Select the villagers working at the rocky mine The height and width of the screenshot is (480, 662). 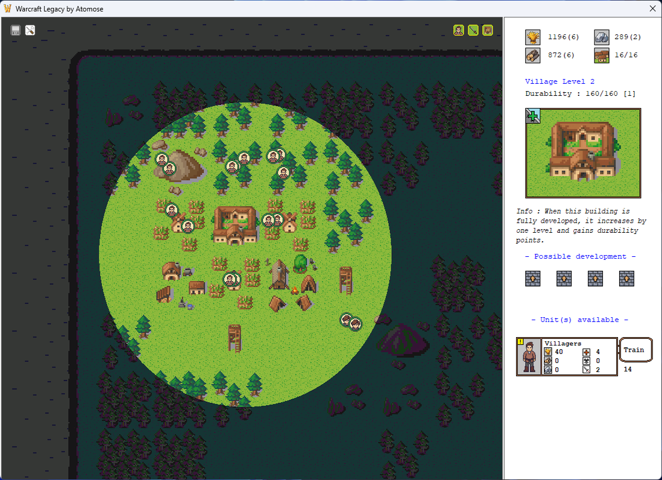coord(165,164)
